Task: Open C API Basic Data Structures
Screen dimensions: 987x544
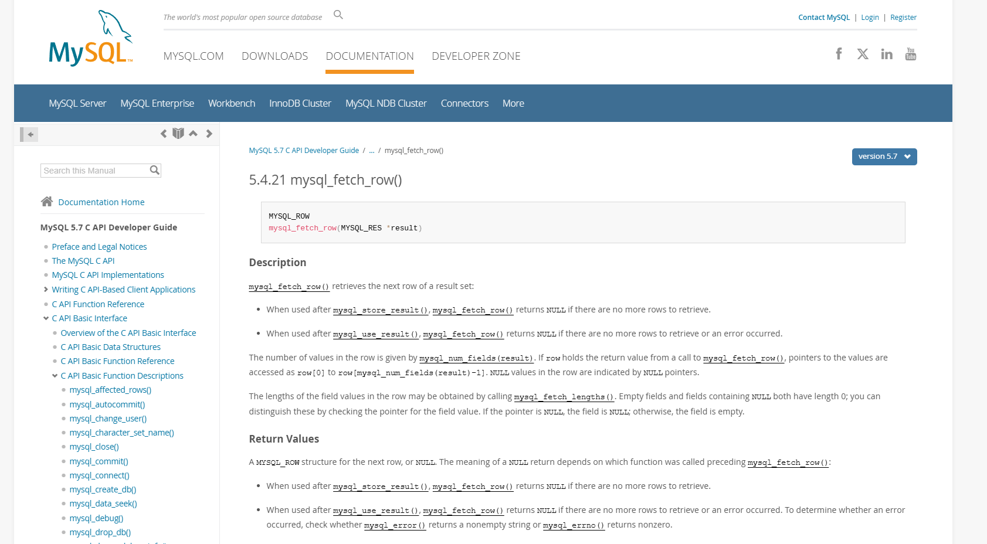Action: tap(111, 347)
